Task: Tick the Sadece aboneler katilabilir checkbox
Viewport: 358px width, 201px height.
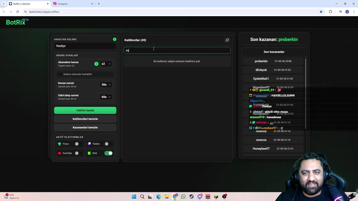Action: [60, 74]
